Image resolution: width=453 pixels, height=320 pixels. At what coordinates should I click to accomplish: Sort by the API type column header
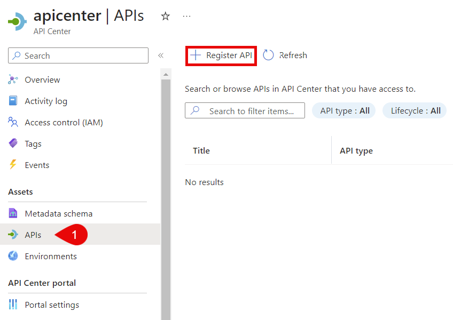pyautogui.click(x=356, y=151)
